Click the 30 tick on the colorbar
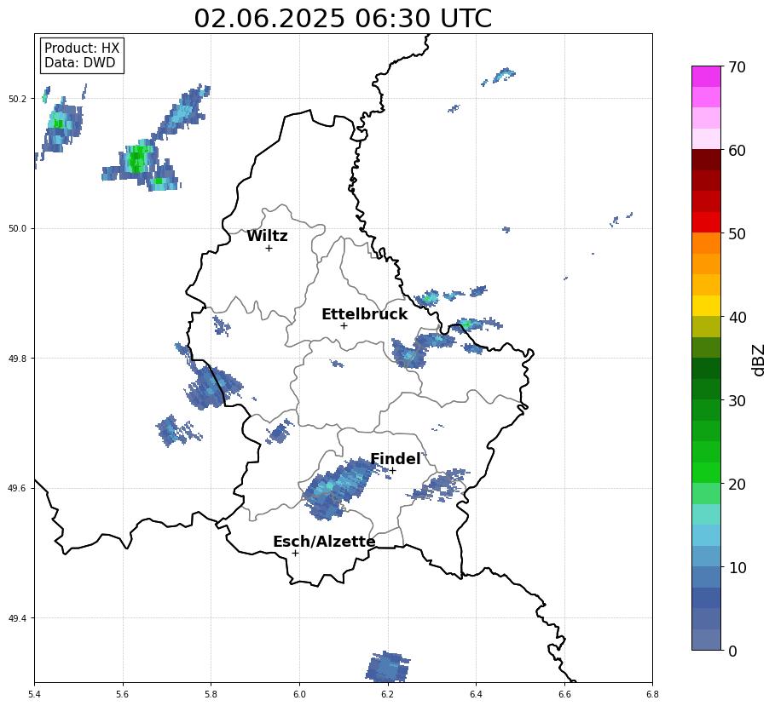Screen dimensions: 775x706 tap(737, 400)
